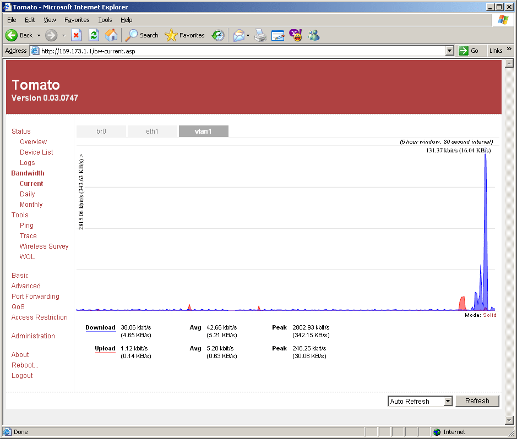Toggle graph mode via Solid link

pyautogui.click(x=489, y=315)
